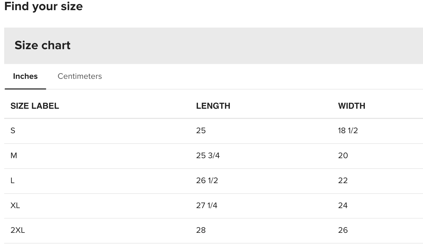This screenshot has height=244, width=423.
Task: Select the M size label
Action: (14, 156)
